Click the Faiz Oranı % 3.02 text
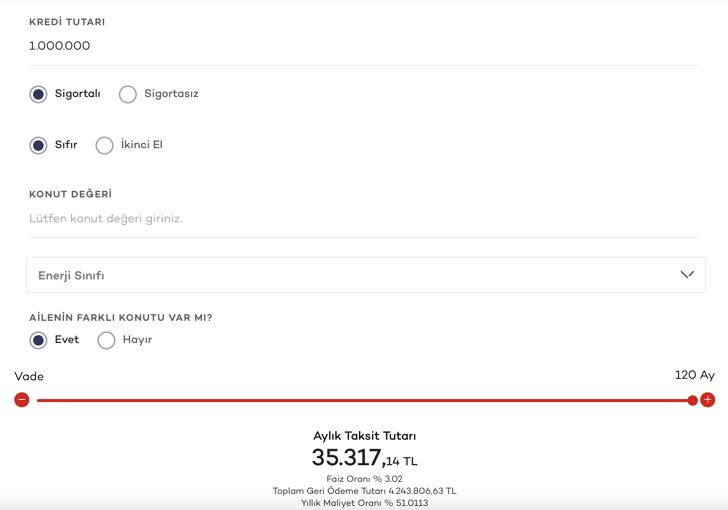728x510 pixels. (364, 479)
